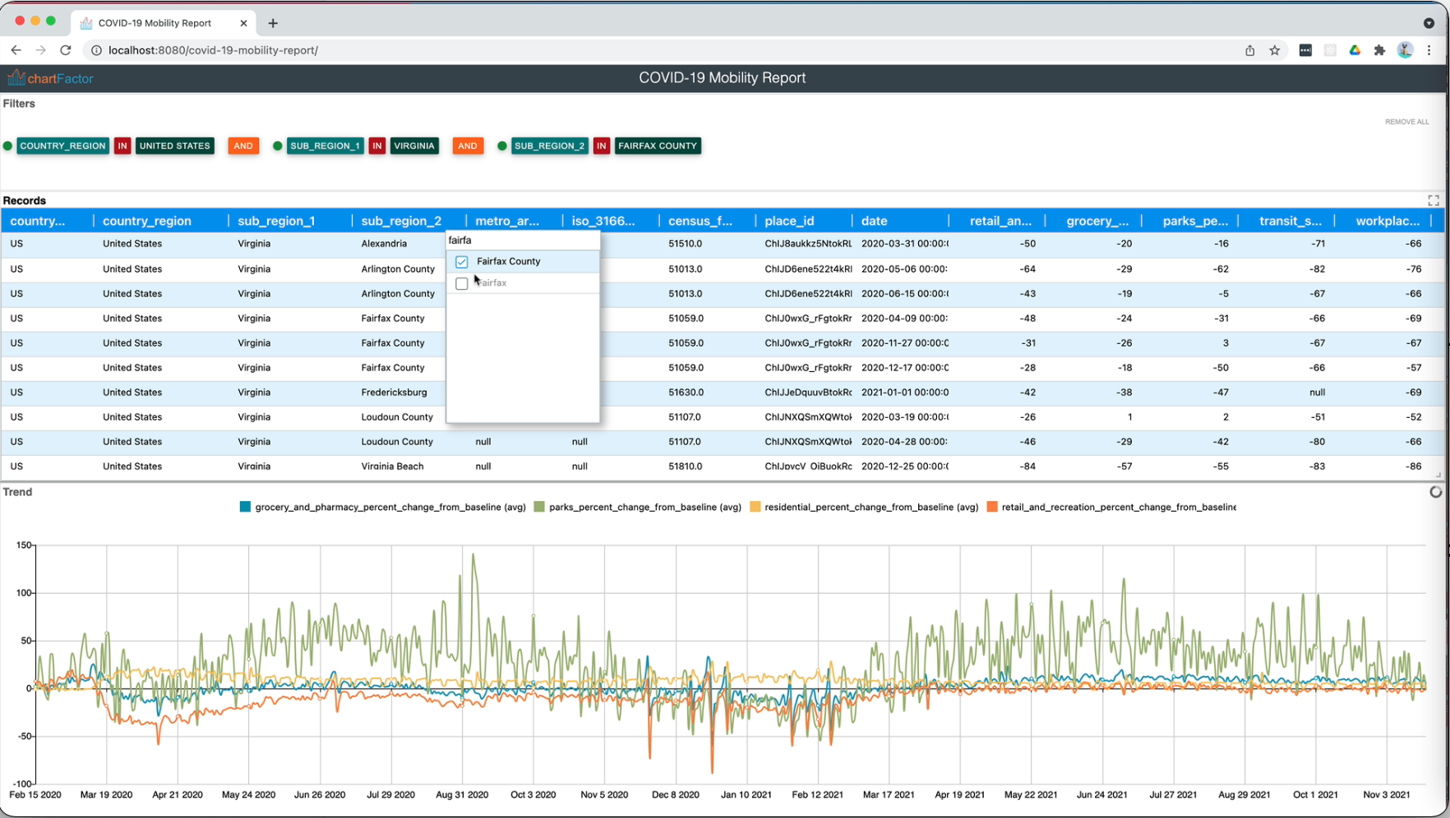Select the COVID-19 Mobility Report browser tab
Screen dimensions: 1450x818
tap(155, 23)
